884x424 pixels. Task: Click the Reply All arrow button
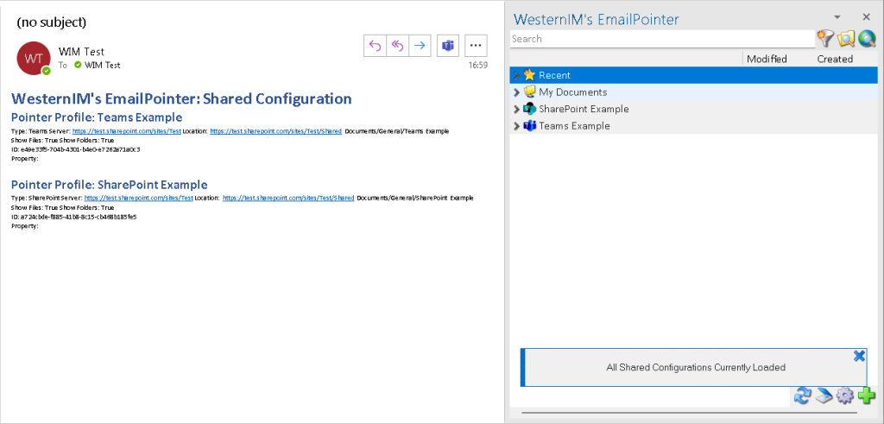[x=397, y=46]
